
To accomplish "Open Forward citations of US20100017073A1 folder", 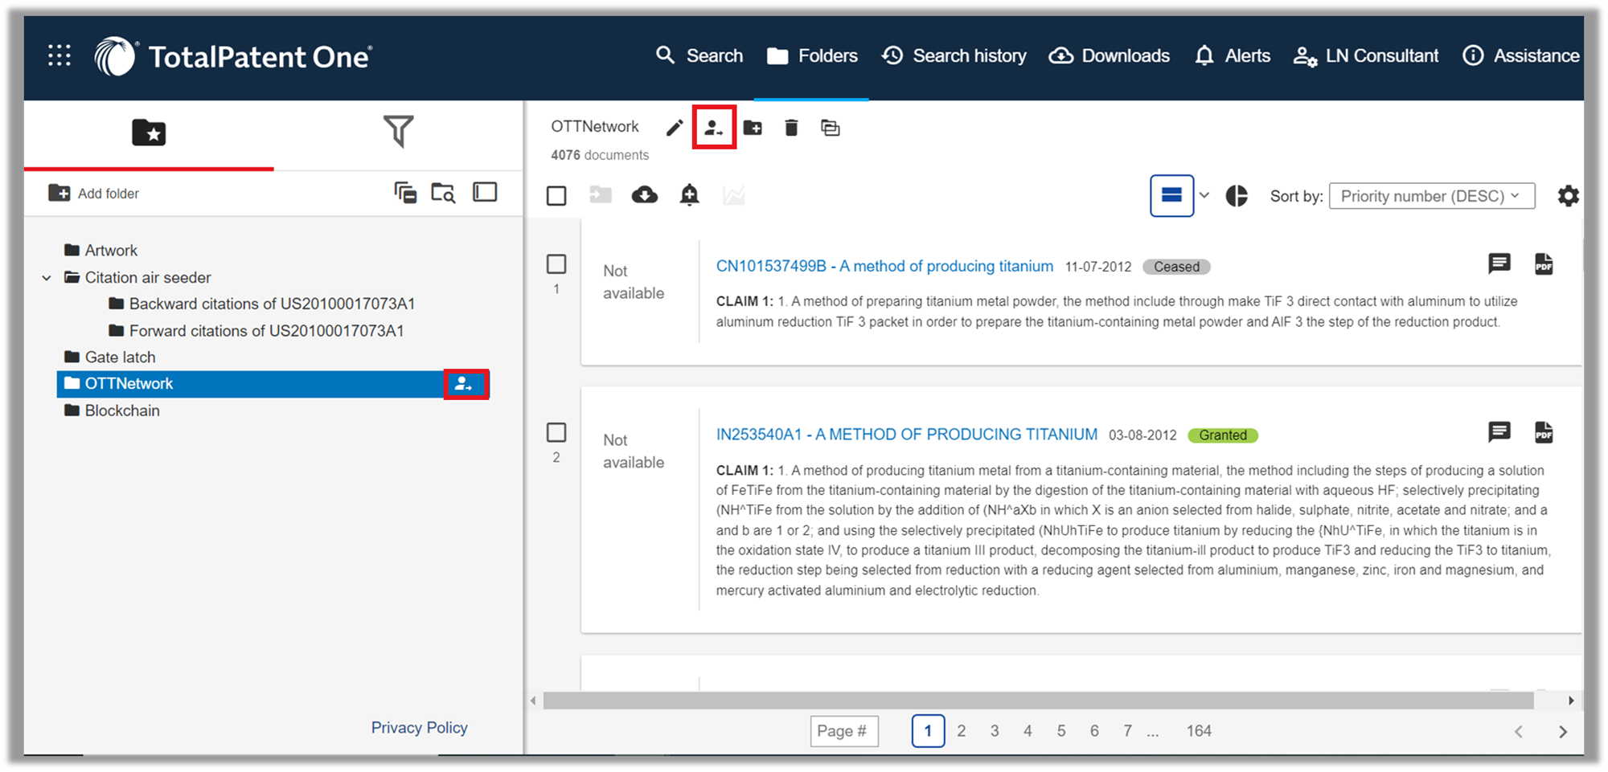I will click(x=256, y=330).
